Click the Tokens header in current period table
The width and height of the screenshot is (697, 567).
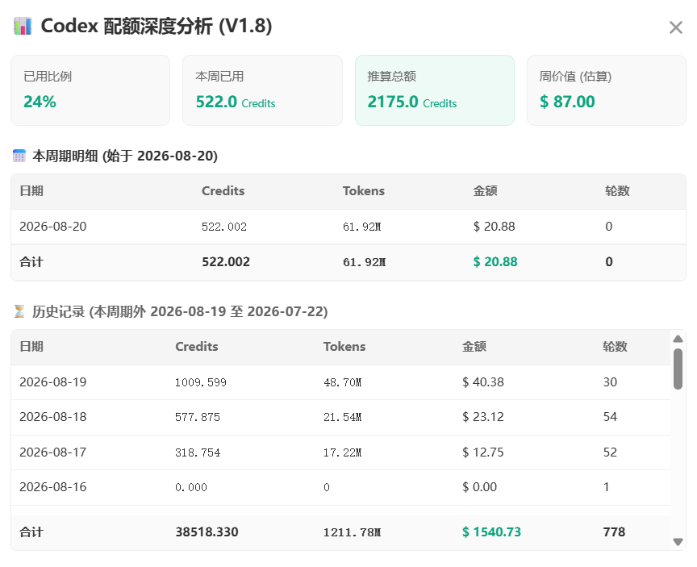point(364,191)
